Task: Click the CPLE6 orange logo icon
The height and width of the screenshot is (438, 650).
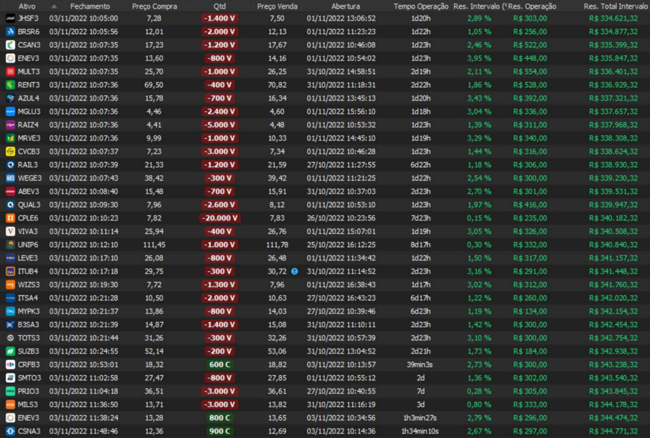Action: coord(10,218)
